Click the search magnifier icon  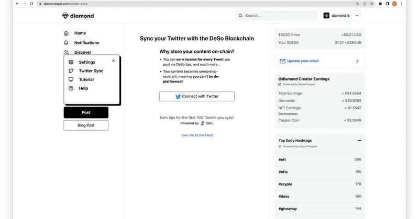tap(240, 16)
